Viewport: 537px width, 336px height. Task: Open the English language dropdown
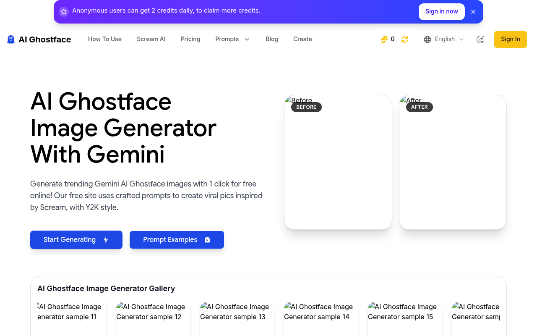point(443,39)
